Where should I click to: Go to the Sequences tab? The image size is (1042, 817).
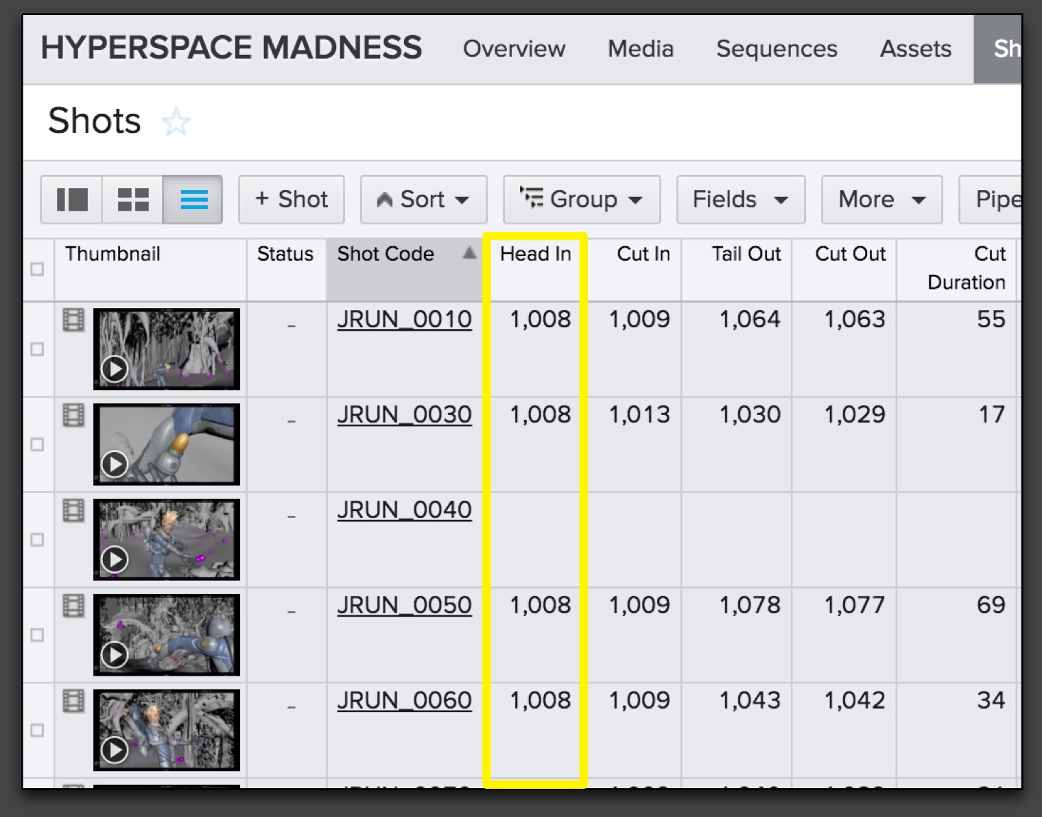click(777, 49)
